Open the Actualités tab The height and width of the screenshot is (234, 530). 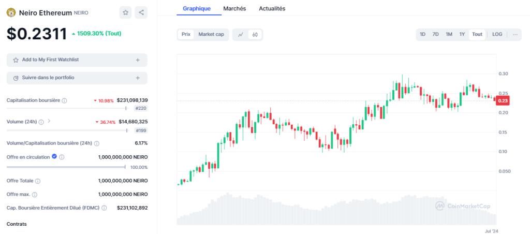pos(272,9)
